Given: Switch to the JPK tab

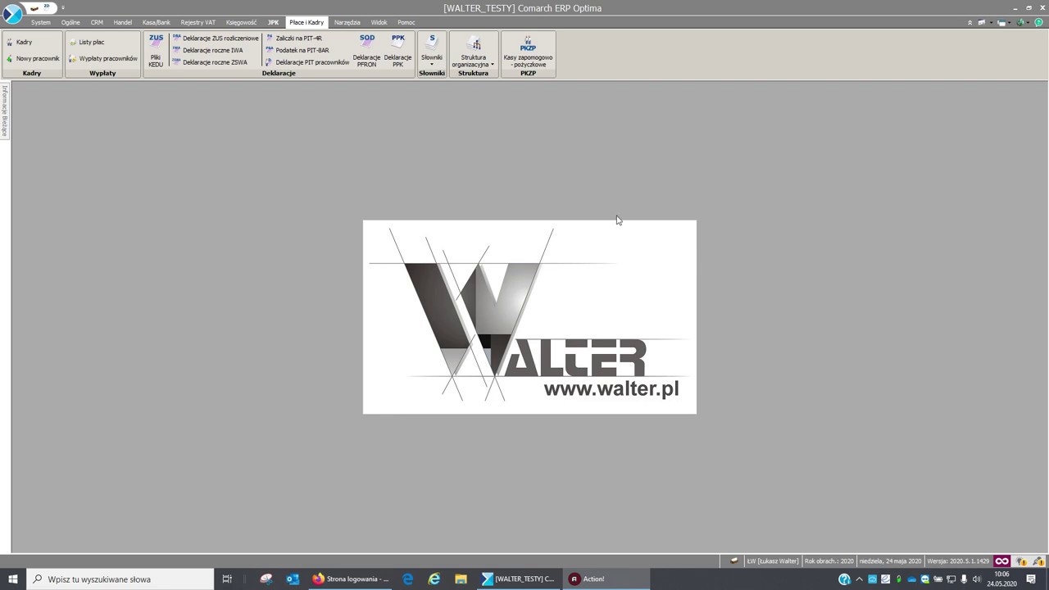Looking at the screenshot, I should [x=274, y=23].
